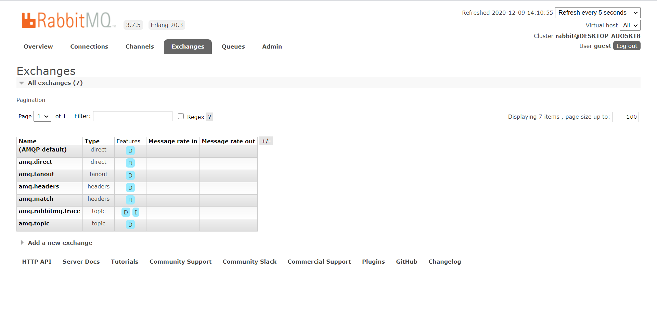Click the D badge in amq.topic row
657x317 pixels.
point(130,225)
